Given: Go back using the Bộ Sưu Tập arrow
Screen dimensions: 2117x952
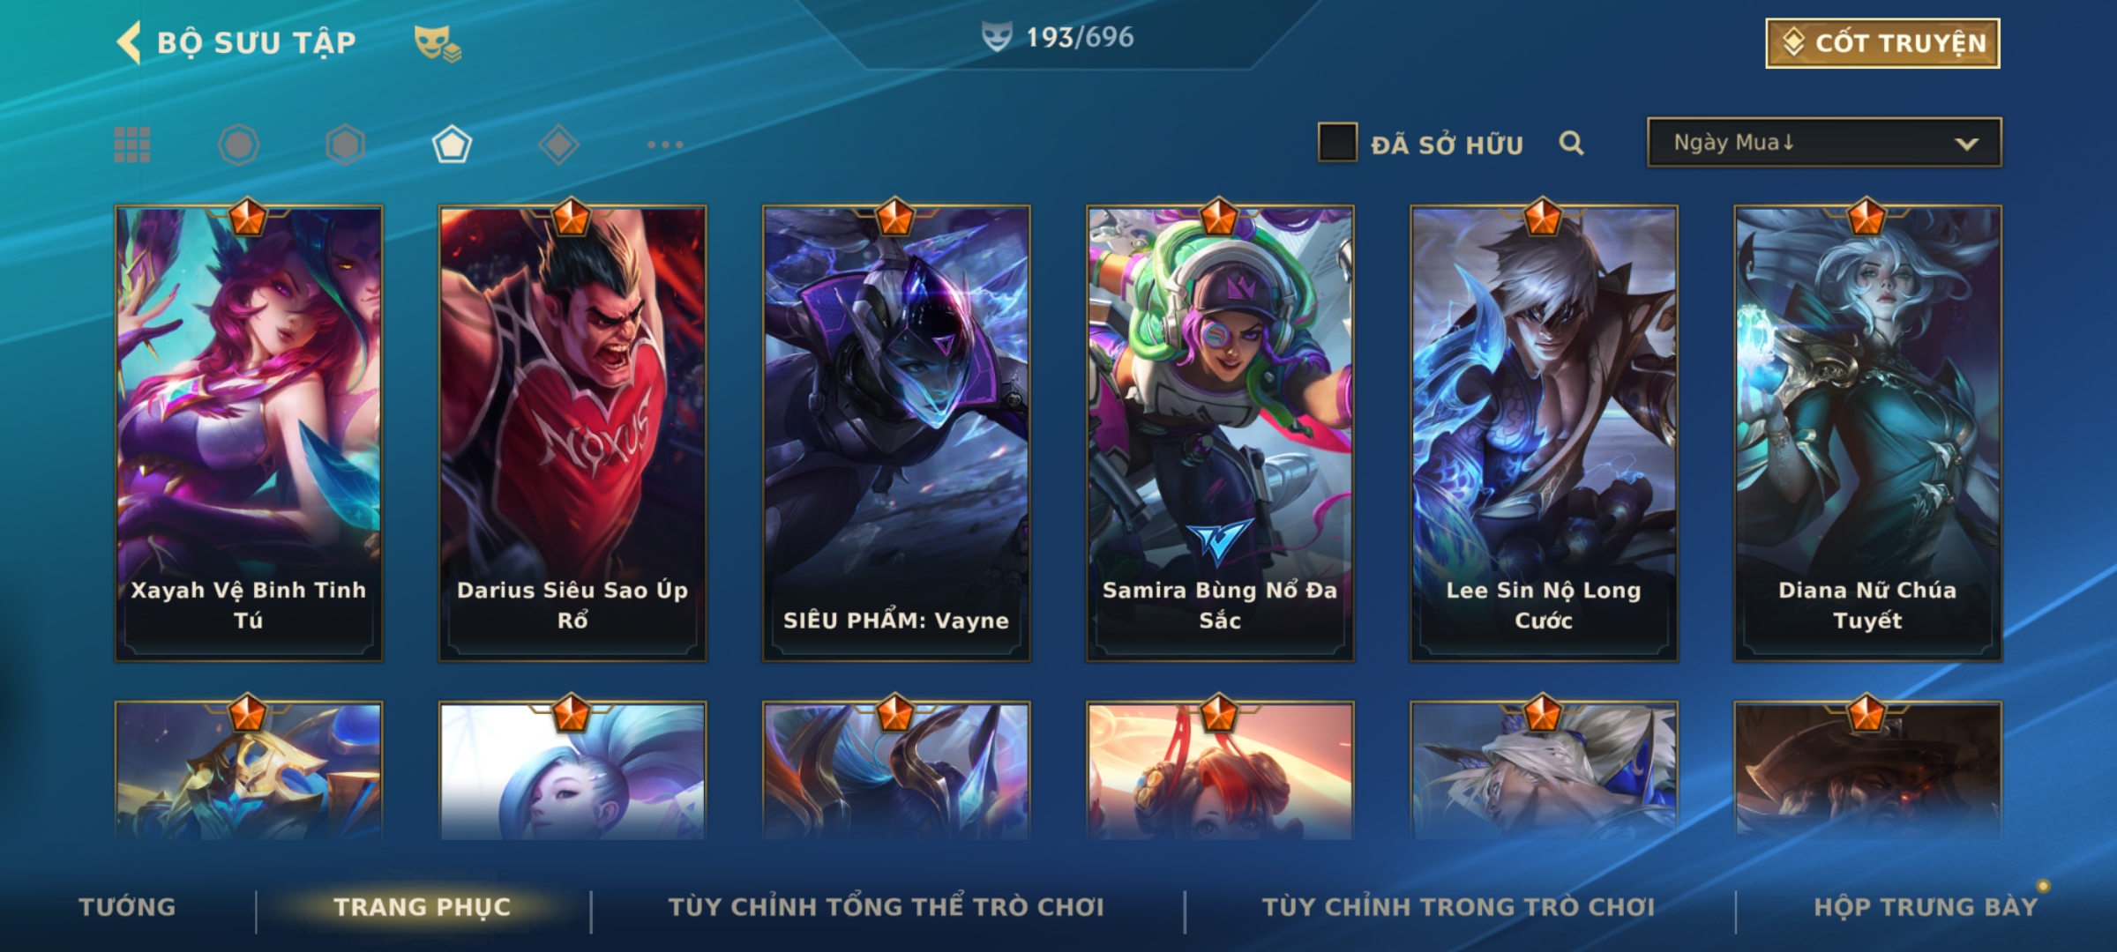Looking at the screenshot, I should click(129, 42).
